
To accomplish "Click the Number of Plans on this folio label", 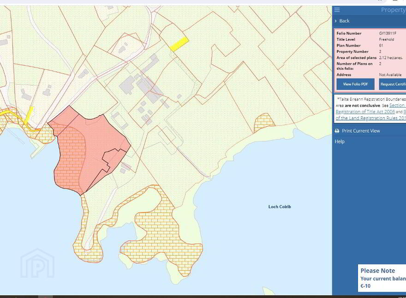I will click(354, 66).
